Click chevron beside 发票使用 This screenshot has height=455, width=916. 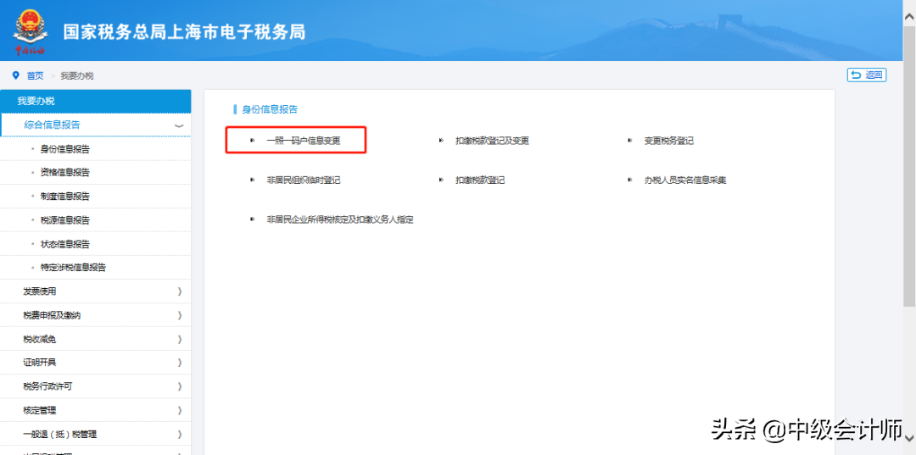180,291
